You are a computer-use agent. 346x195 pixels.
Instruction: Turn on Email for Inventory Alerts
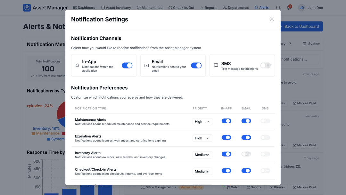pyautogui.click(x=246, y=154)
